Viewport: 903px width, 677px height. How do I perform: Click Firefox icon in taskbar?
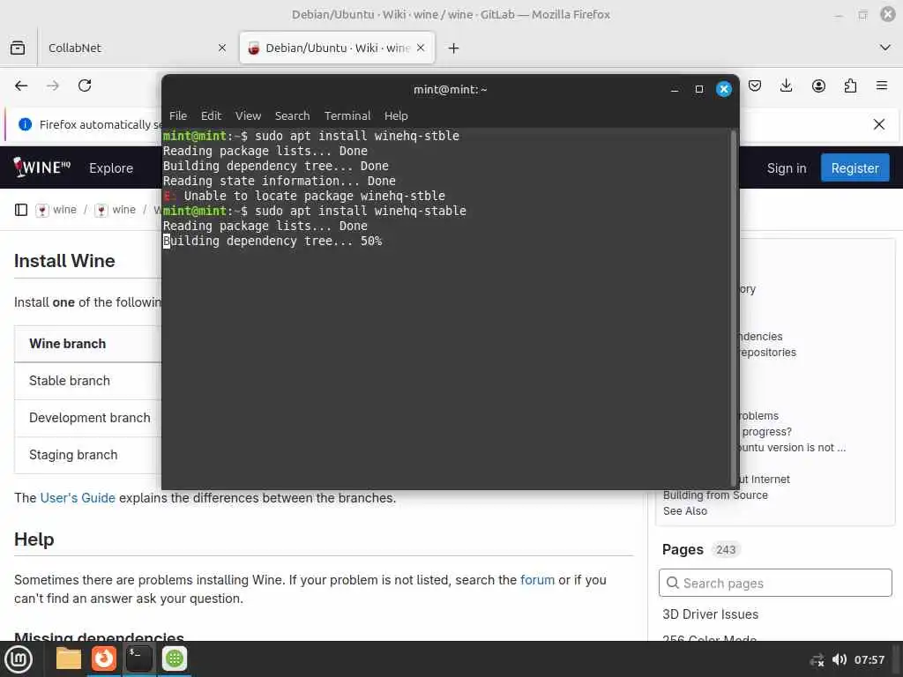[104, 659]
